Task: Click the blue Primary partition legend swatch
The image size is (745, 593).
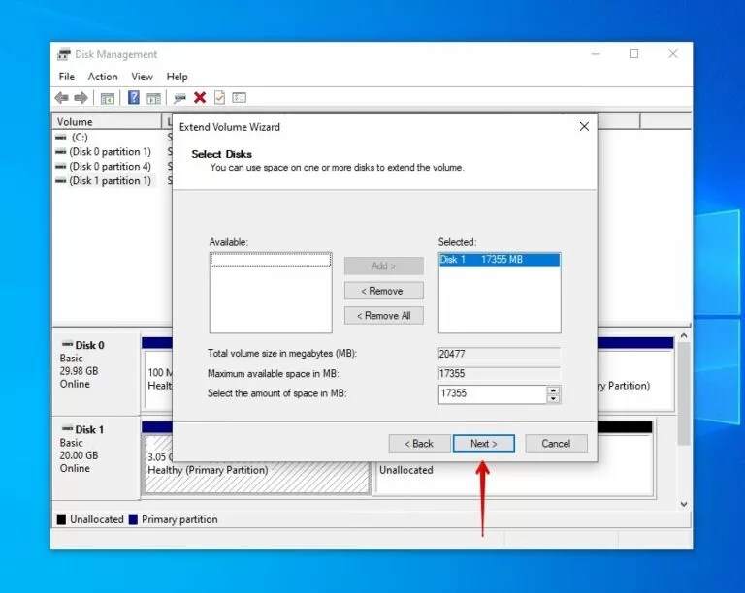Action: point(133,519)
